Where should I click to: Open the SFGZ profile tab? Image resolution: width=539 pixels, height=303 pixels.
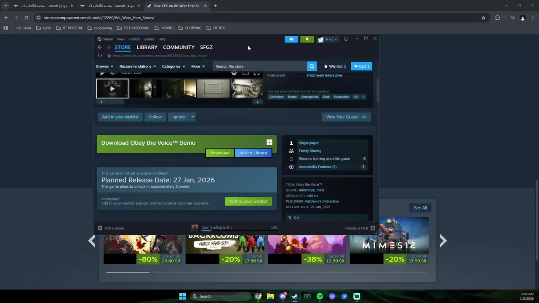point(206,48)
